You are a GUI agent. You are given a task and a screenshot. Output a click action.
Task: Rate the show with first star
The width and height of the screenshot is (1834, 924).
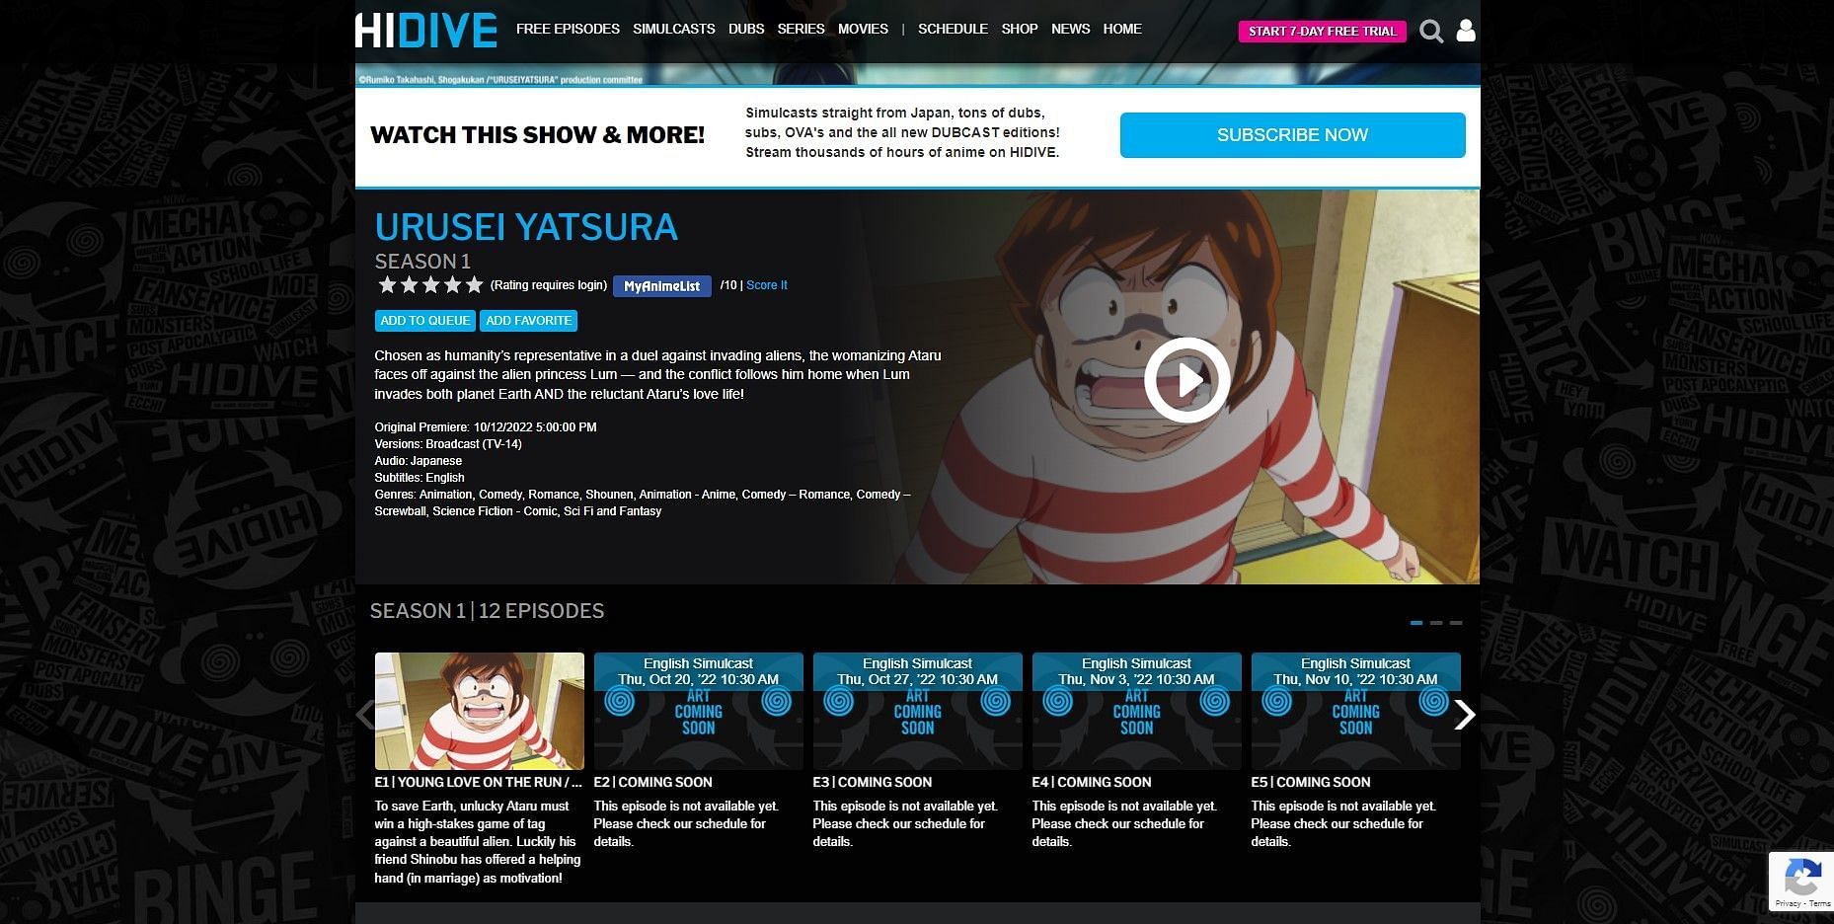[x=387, y=285]
